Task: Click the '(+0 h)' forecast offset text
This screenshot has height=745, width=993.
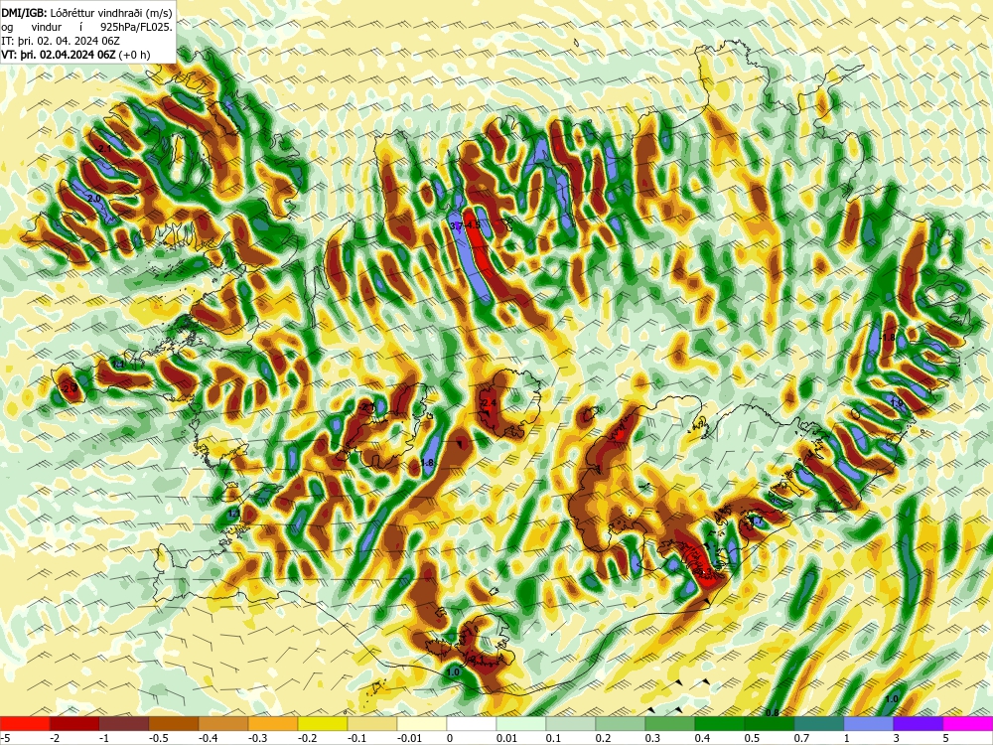Action: [x=135, y=55]
